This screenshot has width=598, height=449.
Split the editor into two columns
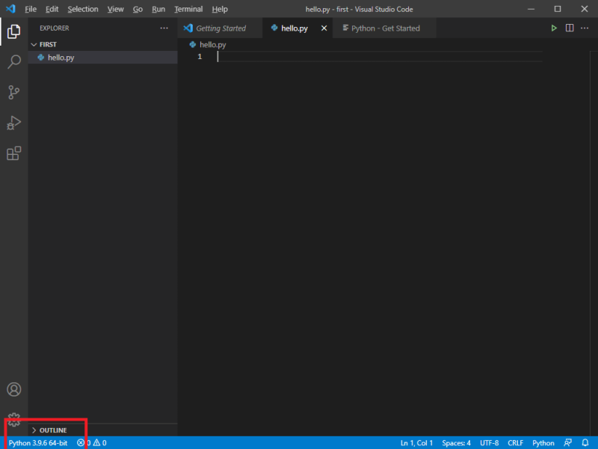(570, 28)
